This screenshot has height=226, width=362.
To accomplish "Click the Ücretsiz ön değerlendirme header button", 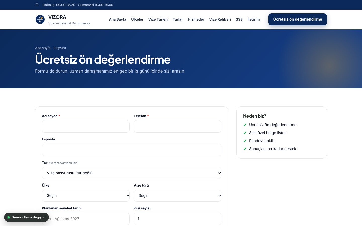I will pos(298,19).
